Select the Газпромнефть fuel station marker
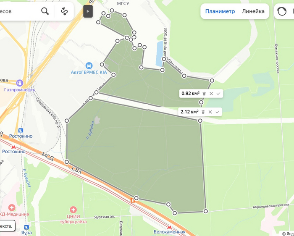 point(19,83)
